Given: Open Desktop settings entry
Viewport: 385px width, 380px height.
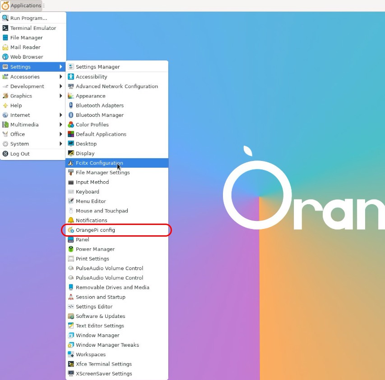Looking at the screenshot, I should click(x=117, y=144).
